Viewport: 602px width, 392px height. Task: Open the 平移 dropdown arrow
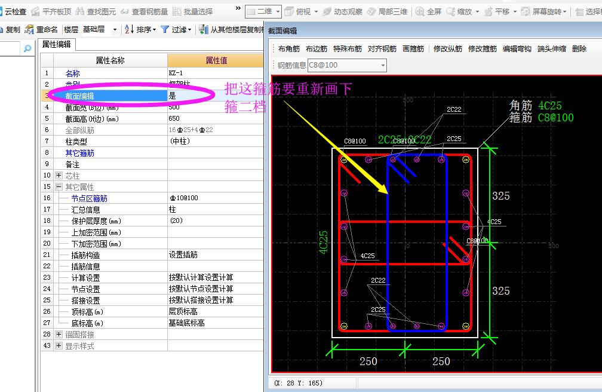coord(515,11)
